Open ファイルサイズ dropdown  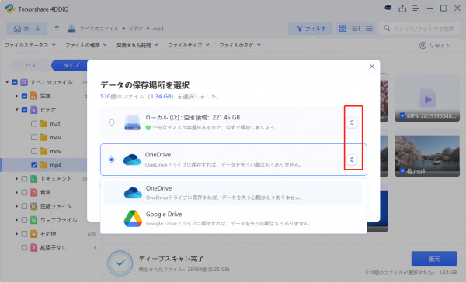tap(189, 45)
